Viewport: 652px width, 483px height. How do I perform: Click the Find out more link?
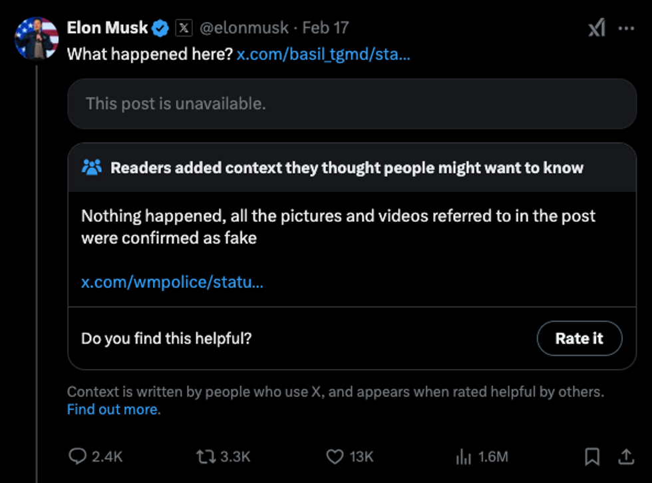pyautogui.click(x=112, y=409)
